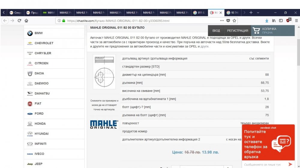The image size is (300, 168).
Task: Open the Firefox hamburger menu
Action: (296, 21)
